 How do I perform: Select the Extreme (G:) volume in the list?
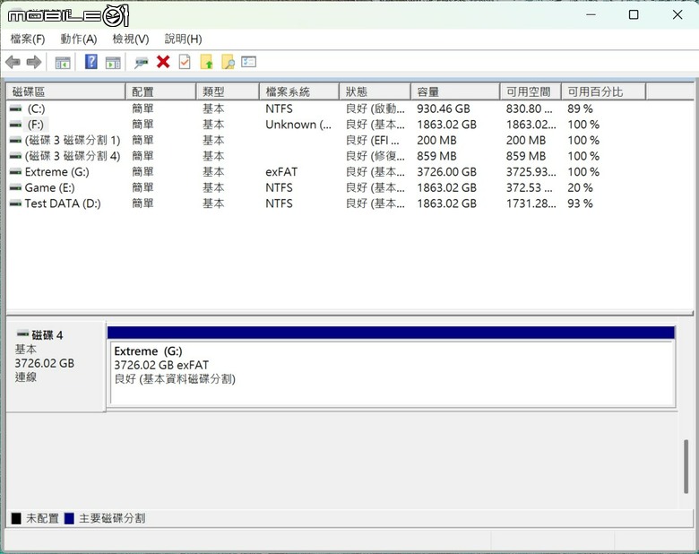pyautogui.click(x=349, y=172)
